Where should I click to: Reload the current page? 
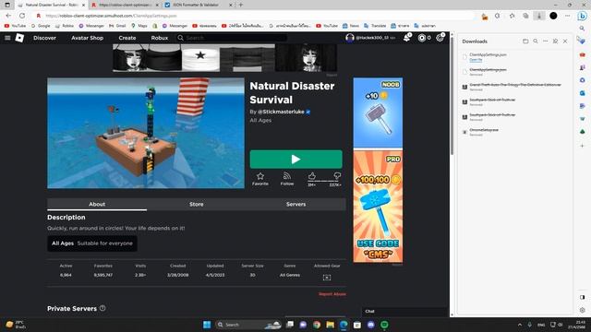[x=22, y=16]
